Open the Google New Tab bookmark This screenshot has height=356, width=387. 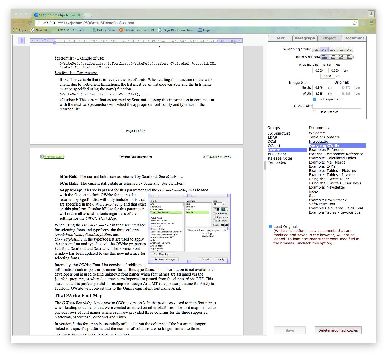(x=39, y=30)
